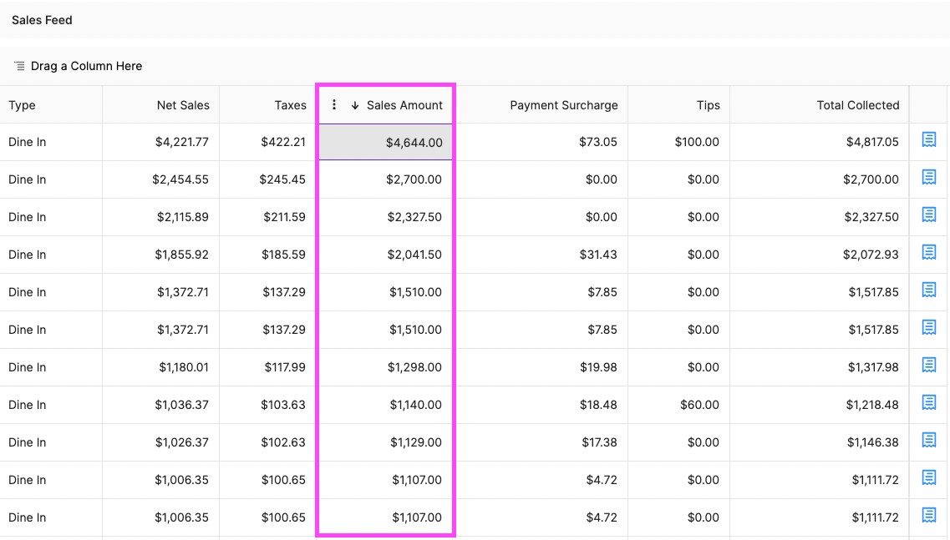This screenshot has height=540, width=950.
Task: Sort by the Net Sales column header
Action: (x=183, y=105)
